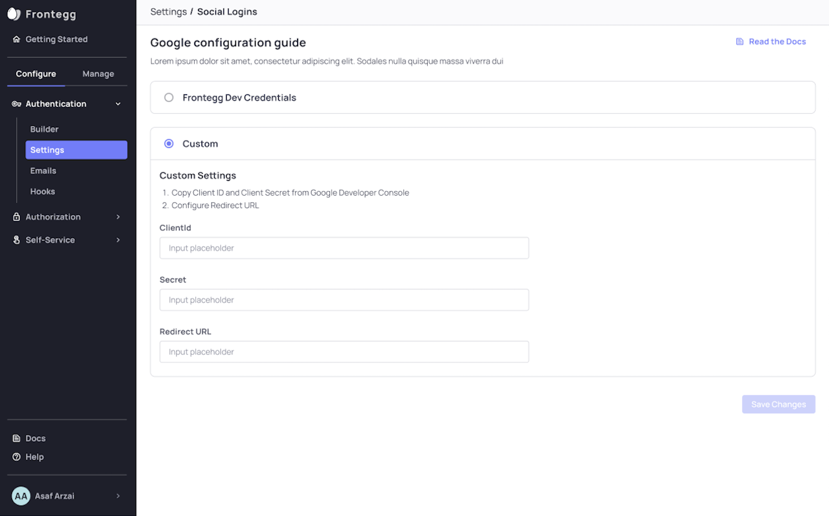Click the Self-Service menu label
829x516 pixels.
tap(50, 240)
